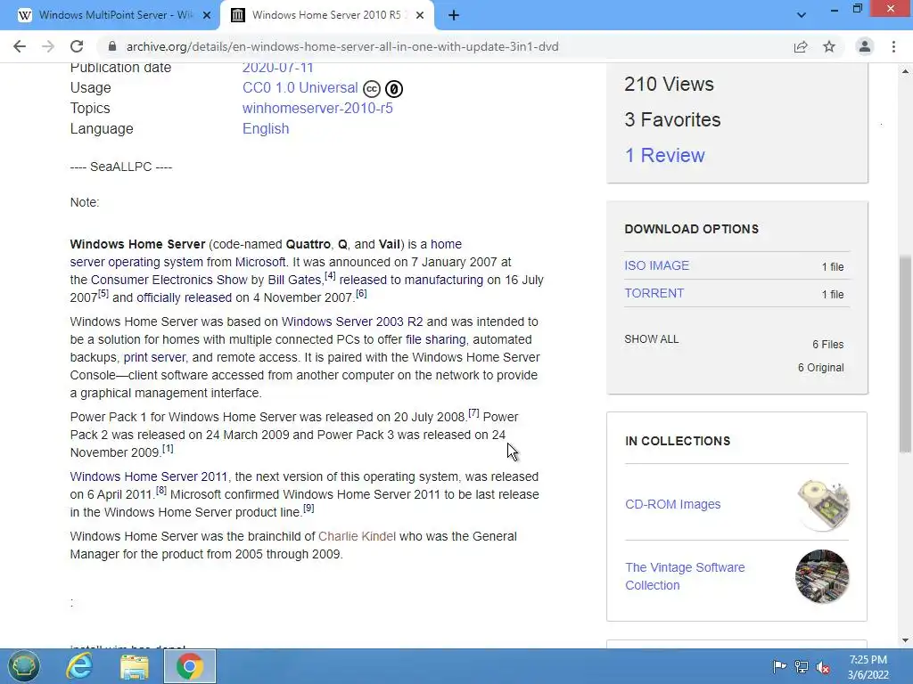The height and width of the screenshot is (684, 913).
Task: Open the 2020-07-11 publication date link
Action: [278, 68]
